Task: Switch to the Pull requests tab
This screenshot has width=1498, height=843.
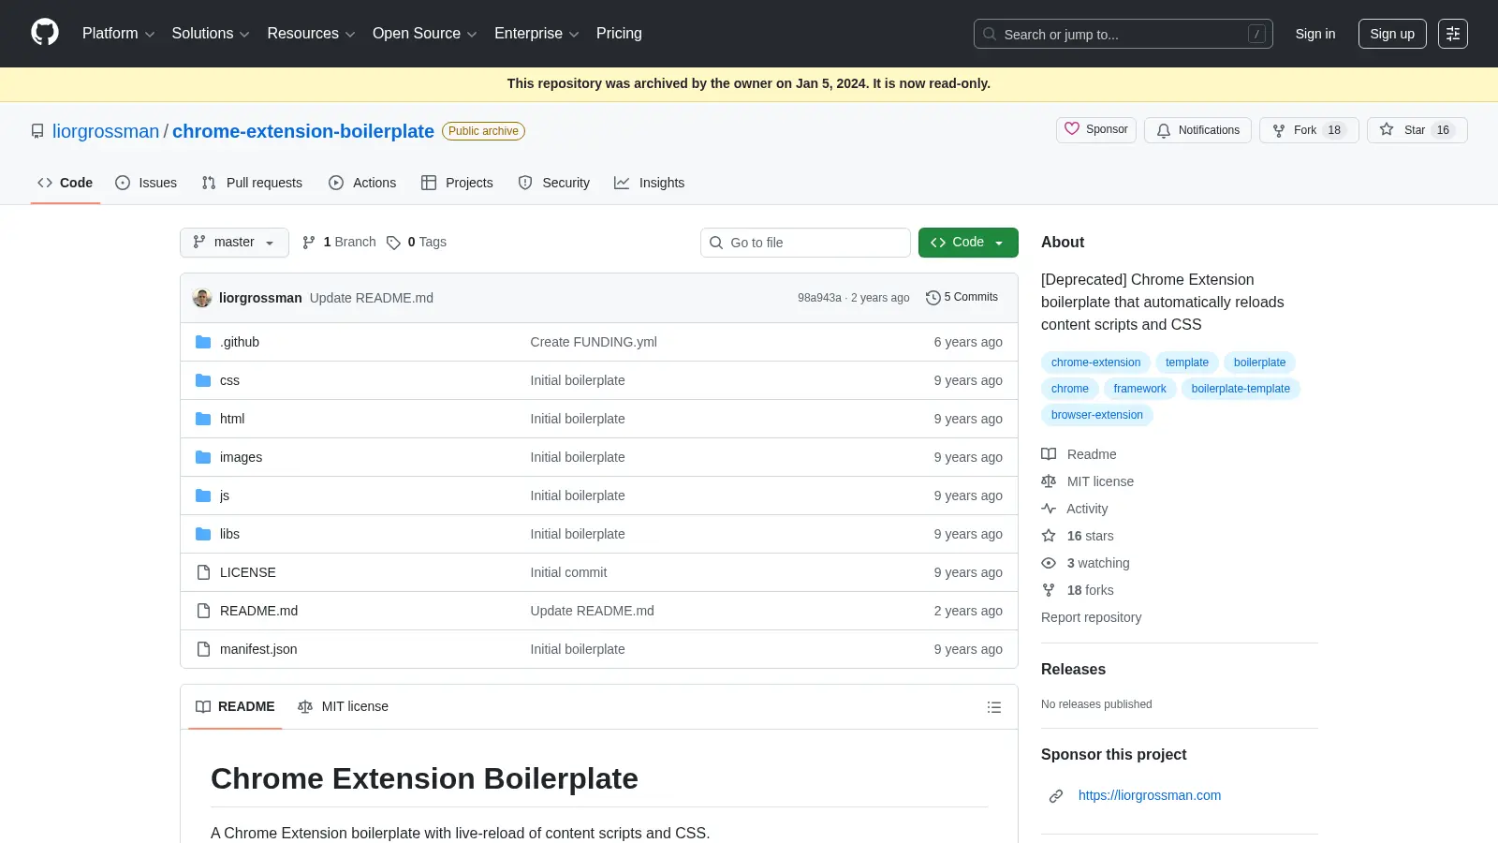Action: (x=252, y=183)
